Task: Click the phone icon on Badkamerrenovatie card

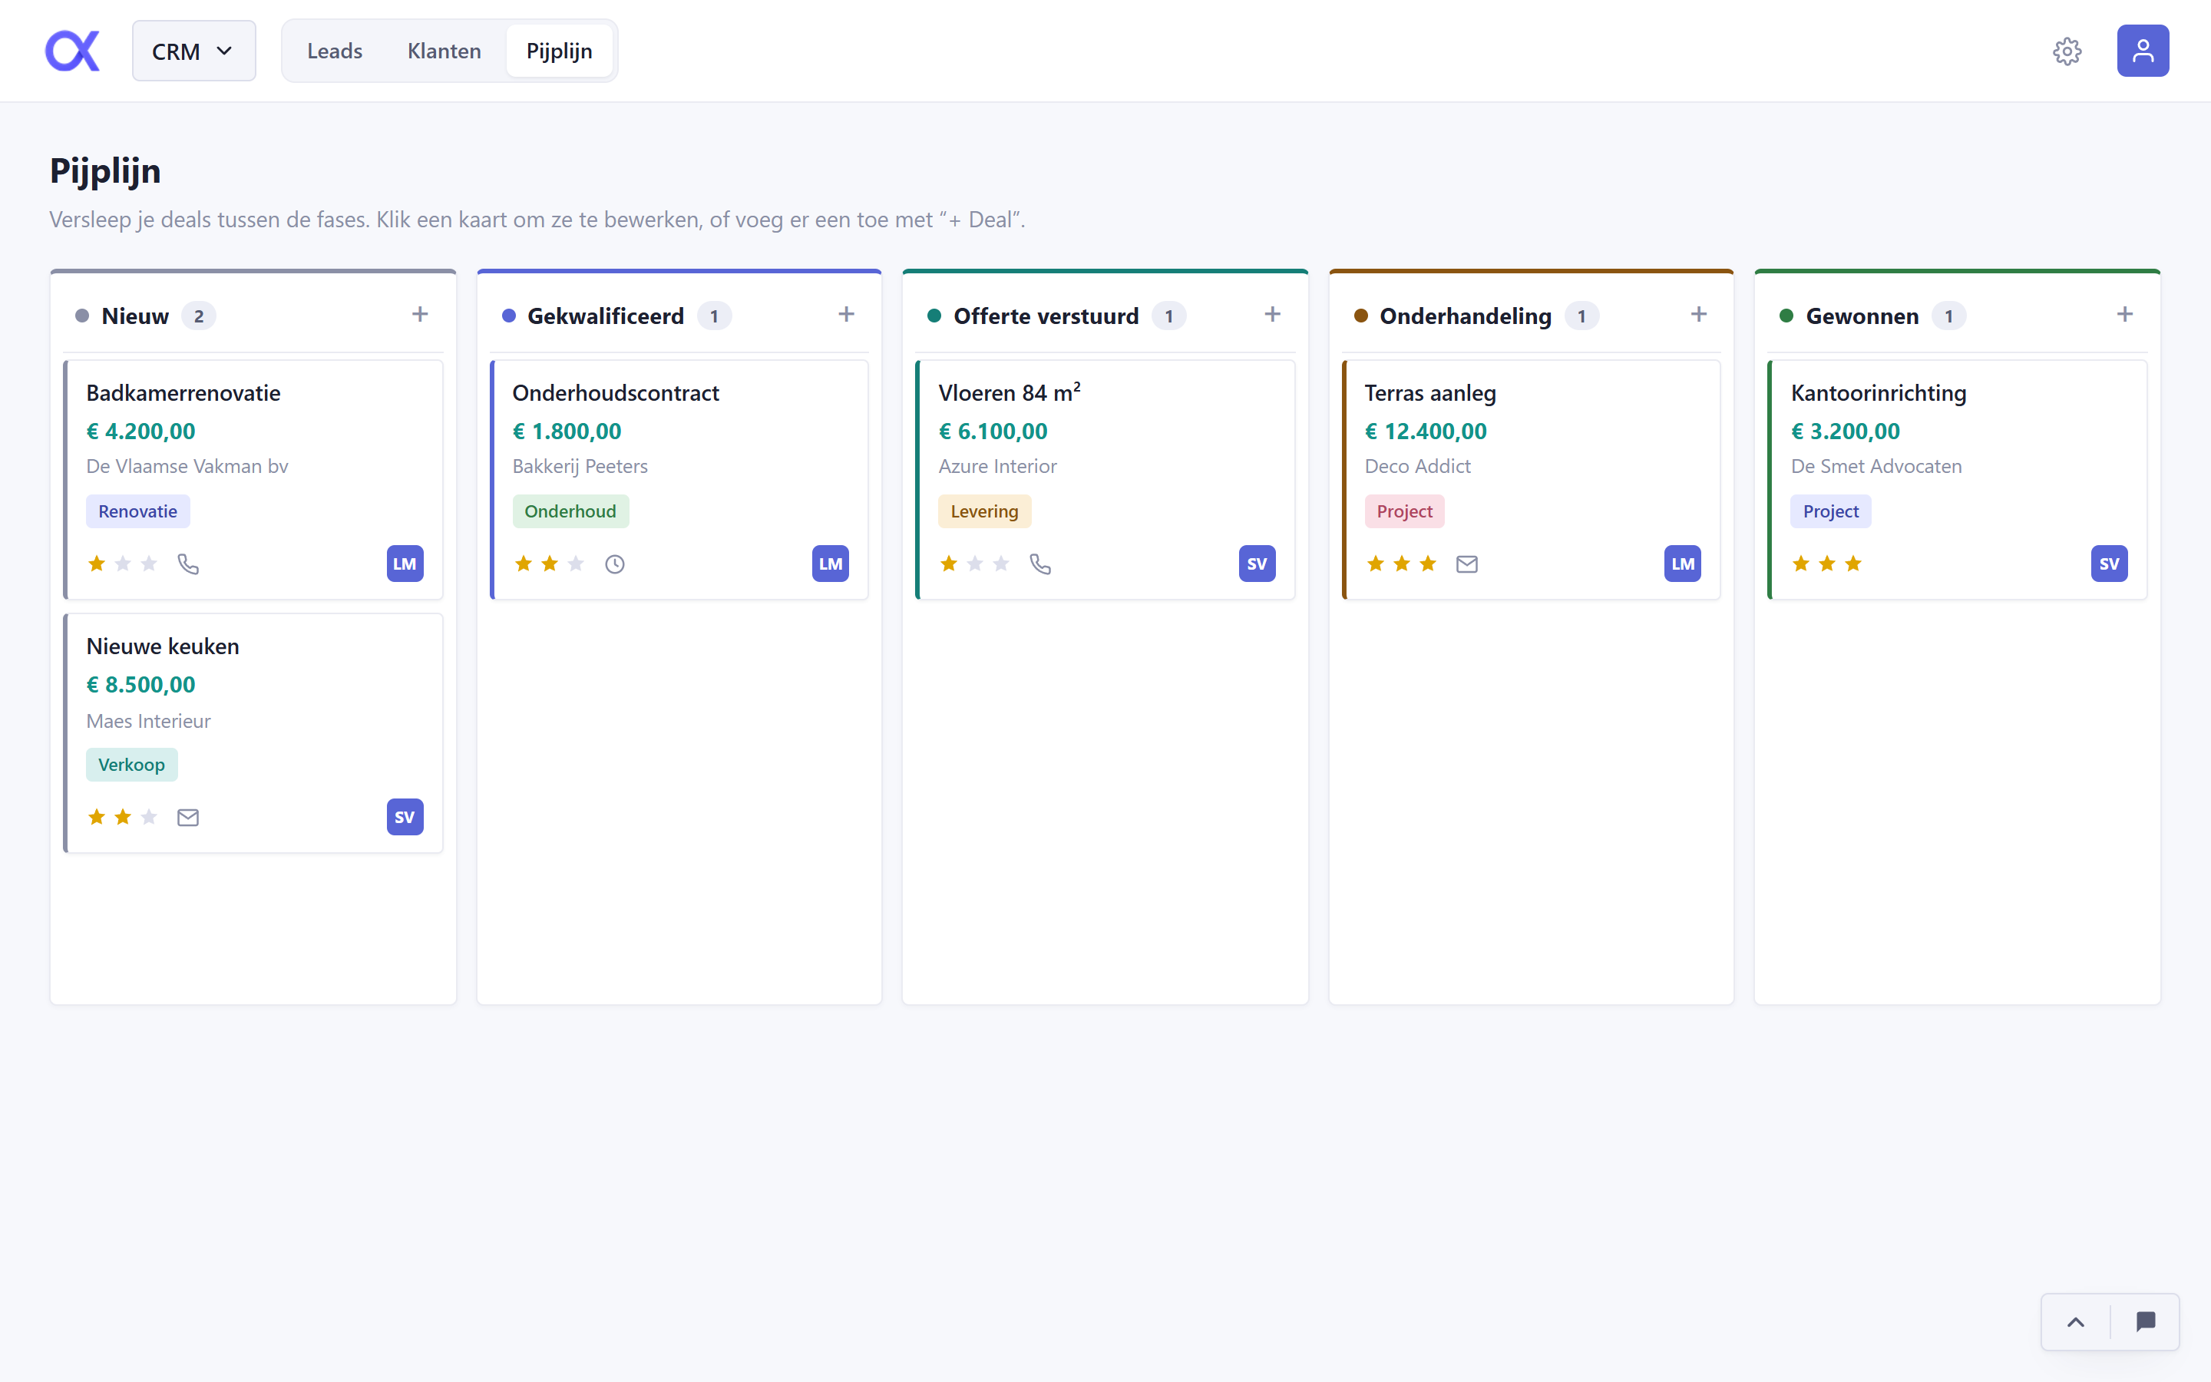Action: (x=188, y=564)
